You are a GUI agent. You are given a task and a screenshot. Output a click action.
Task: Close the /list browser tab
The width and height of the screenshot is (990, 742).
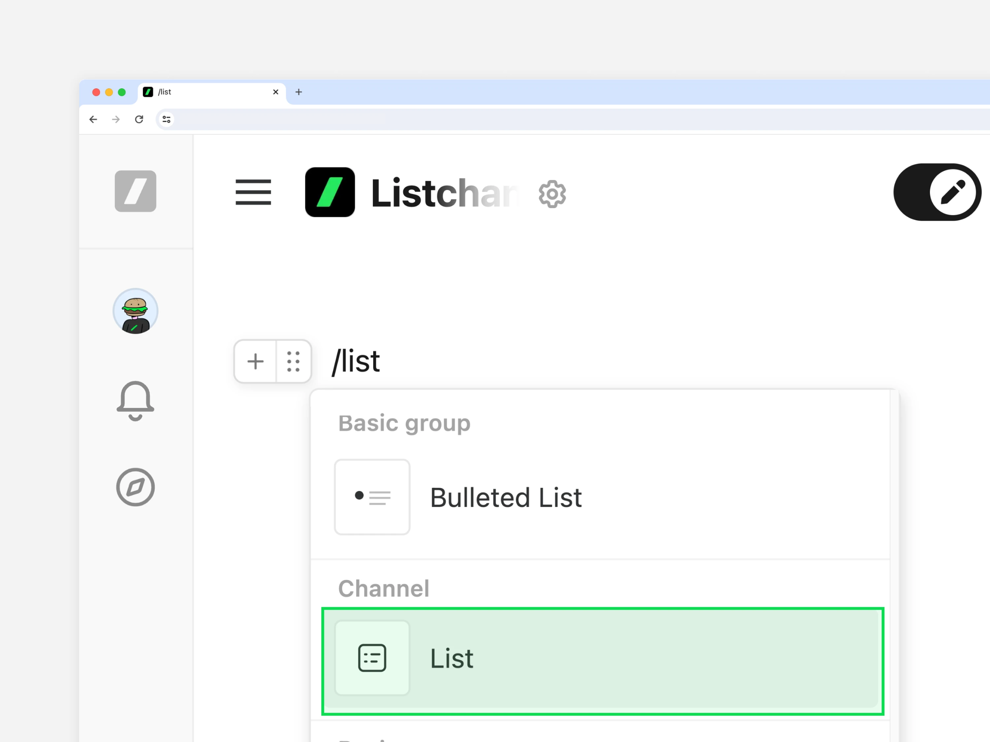276,92
